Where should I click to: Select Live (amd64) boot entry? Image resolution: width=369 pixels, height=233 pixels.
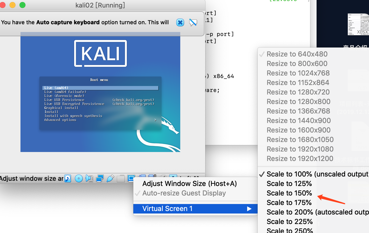100,88
